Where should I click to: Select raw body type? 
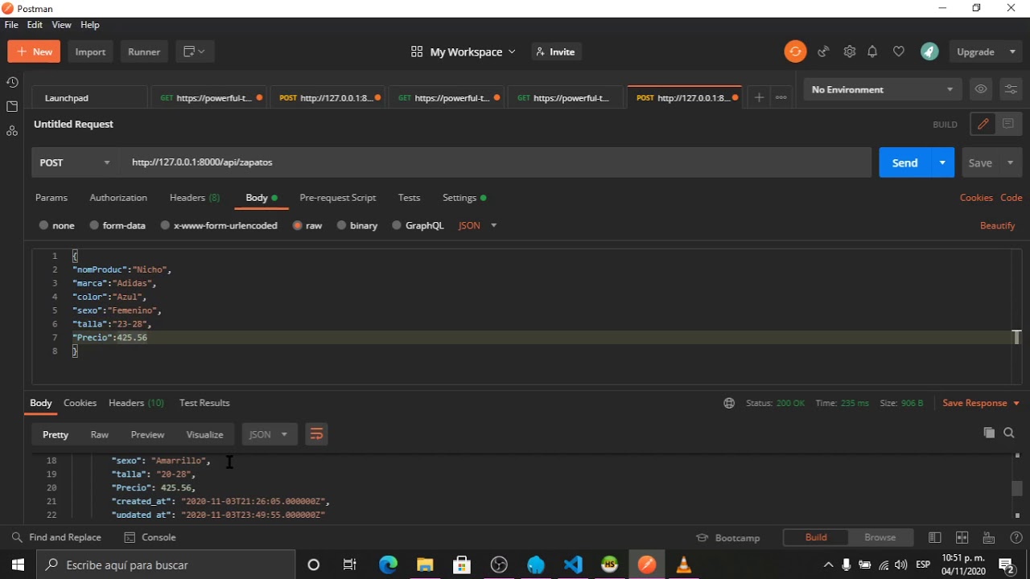pos(307,225)
